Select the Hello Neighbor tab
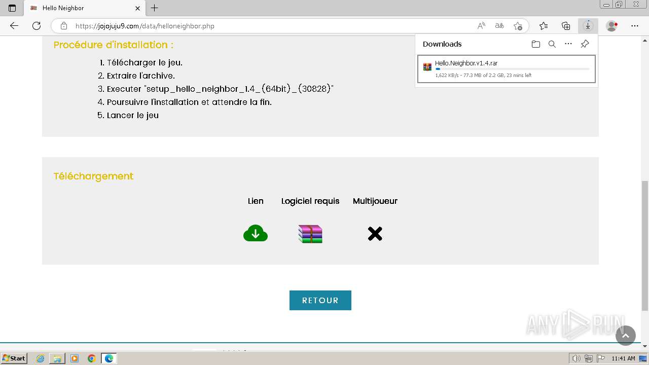The width and height of the screenshot is (649, 365). (85, 8)
